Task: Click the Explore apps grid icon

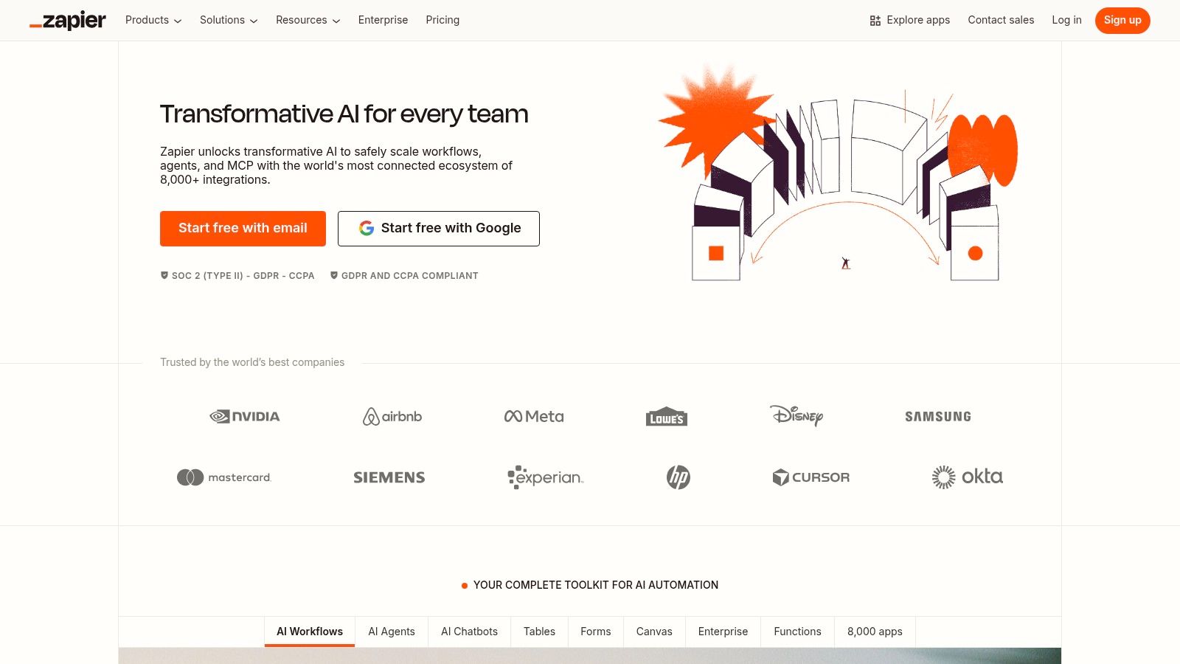Action: (875, 20)
